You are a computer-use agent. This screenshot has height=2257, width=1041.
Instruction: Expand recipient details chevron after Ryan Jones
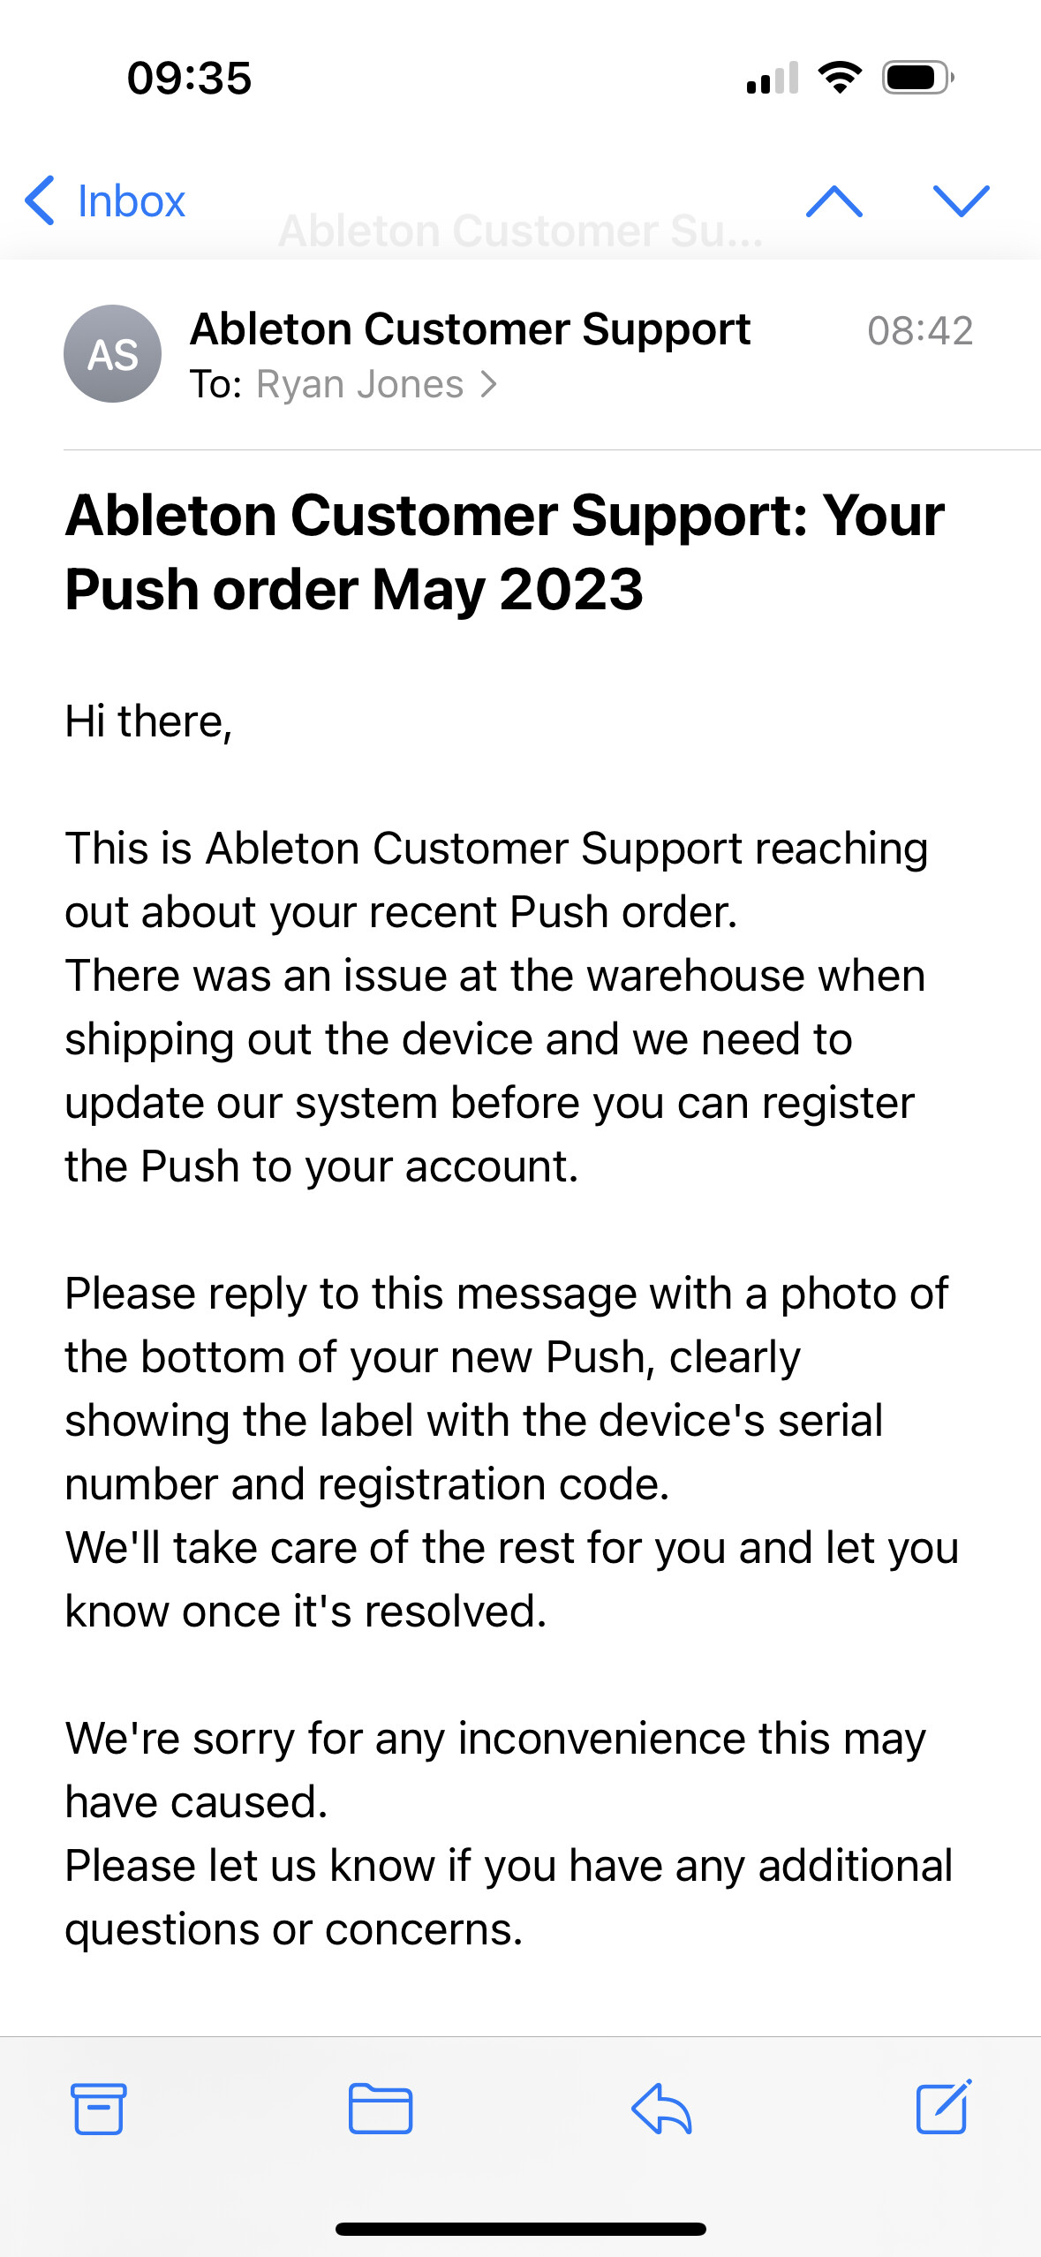coord(488,385)
